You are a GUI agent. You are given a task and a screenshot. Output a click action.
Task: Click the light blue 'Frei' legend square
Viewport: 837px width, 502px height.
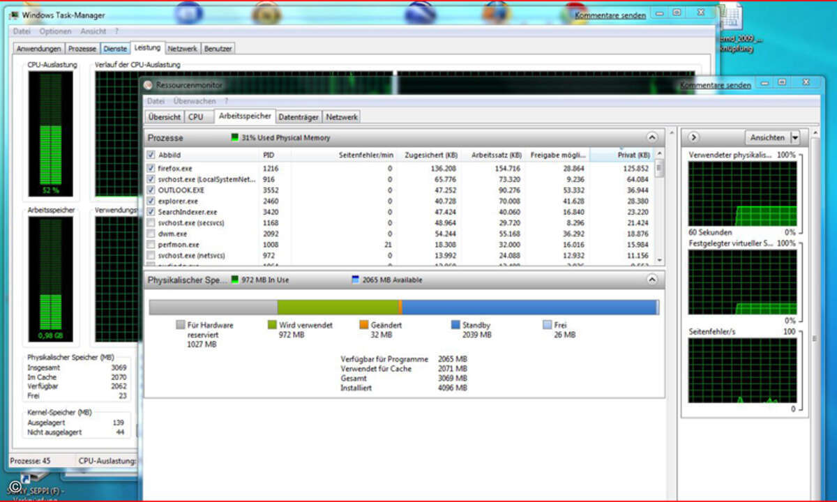pyautogui.click(x=547, y=325)
